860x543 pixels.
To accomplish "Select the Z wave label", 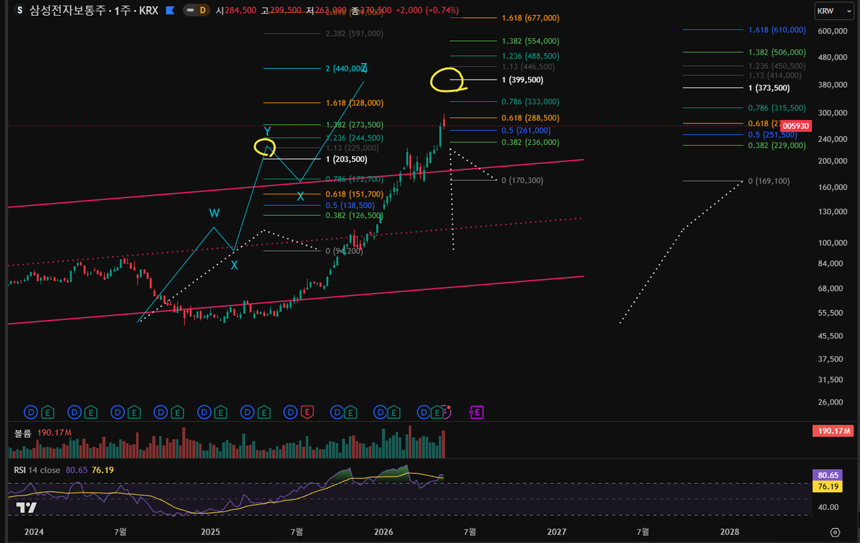I will coord(364,68).
